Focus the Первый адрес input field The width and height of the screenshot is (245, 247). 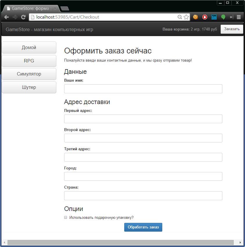tap(143, 119)
